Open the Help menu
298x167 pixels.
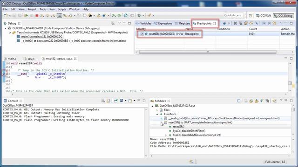point(85,9)
